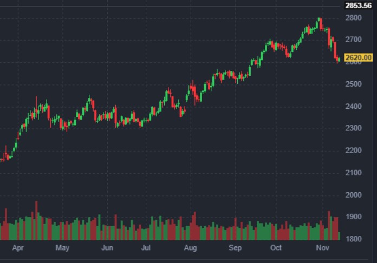Select the 2500 level on the price scale
This screenshot has height=263, width=377.
(353, 84)
